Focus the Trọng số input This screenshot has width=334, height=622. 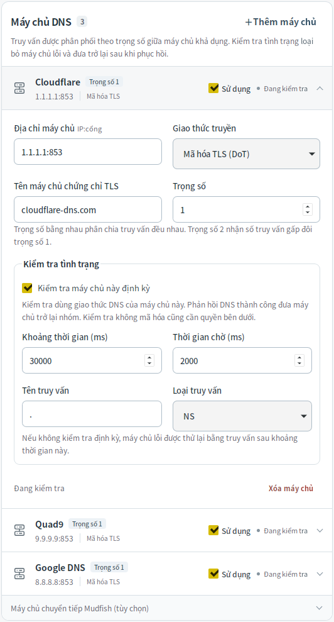[x=247, y=209]
